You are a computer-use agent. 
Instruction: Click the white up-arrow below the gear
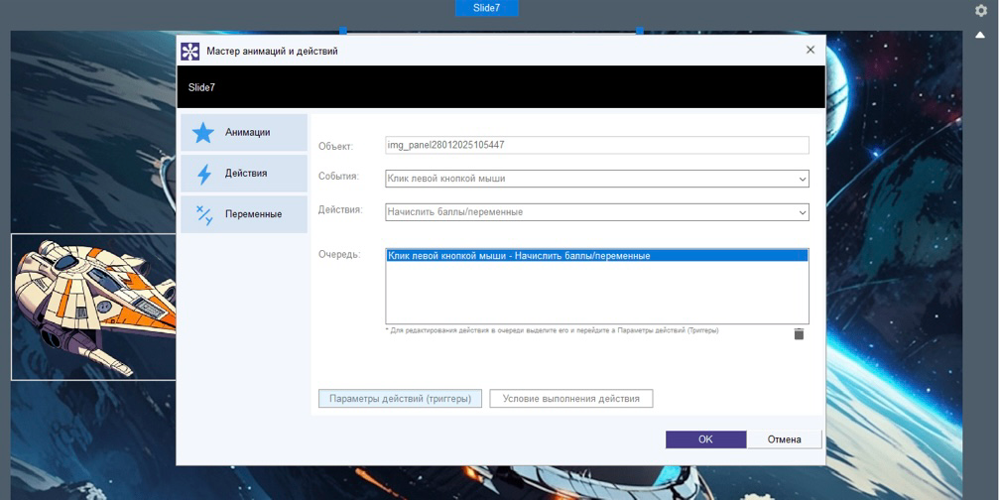pos(980,35)
